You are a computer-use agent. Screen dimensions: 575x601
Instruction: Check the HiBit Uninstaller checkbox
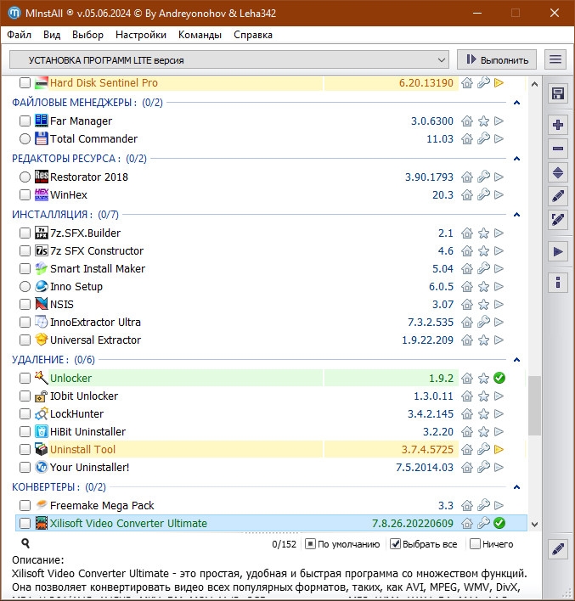[25, 431]
